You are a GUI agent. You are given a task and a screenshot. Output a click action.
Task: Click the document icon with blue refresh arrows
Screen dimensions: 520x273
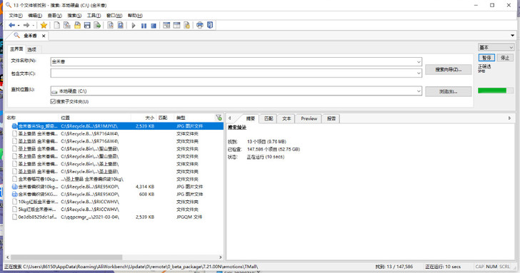click(x=121, y=25)
